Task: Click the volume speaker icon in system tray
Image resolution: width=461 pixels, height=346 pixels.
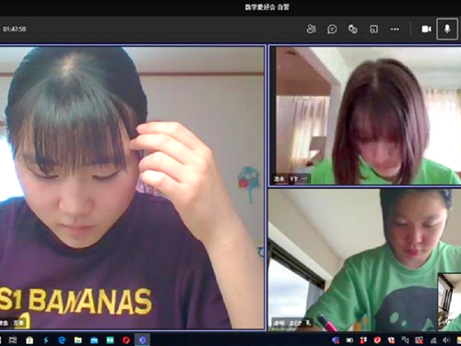Action: [x=446, y=340]
